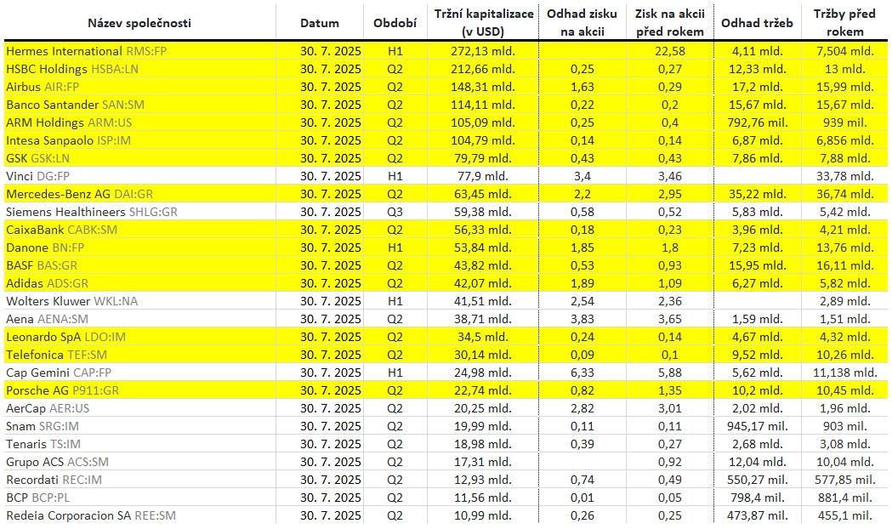
Task: Select the Intesa Sanpaolo ISP:IM cell
Action: pyautogui.click(x=140, y=140)
